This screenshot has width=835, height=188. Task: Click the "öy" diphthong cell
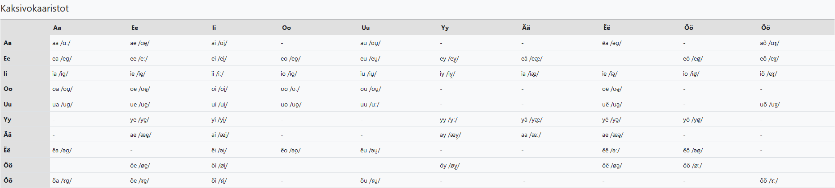450,166
